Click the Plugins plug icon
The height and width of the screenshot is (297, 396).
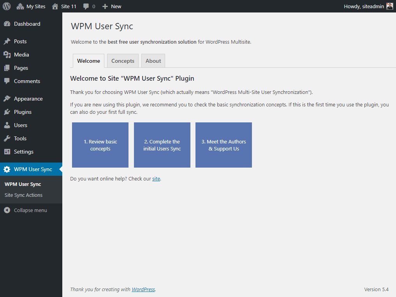tap(7, 112)
